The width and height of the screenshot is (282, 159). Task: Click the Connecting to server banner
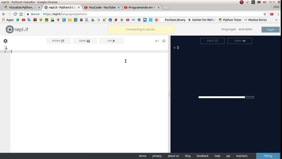tap(141, 30)
